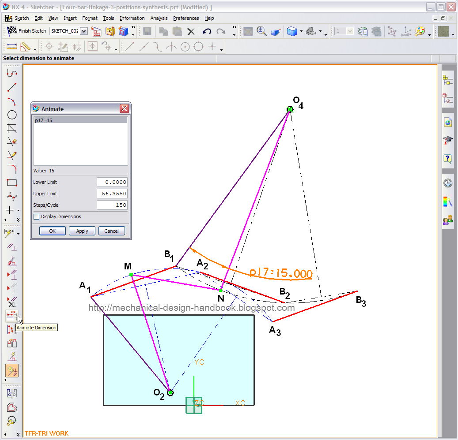Screen dimensions: 458x440
Task: Open the work layer dropdown
Action: [350, 31]
